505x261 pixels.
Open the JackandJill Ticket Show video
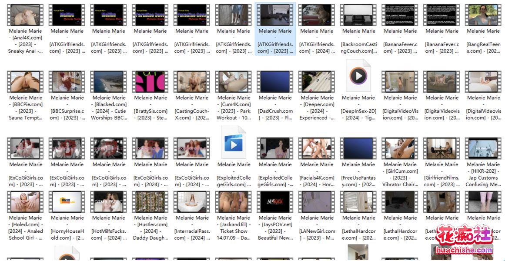(x=234, y=202)
